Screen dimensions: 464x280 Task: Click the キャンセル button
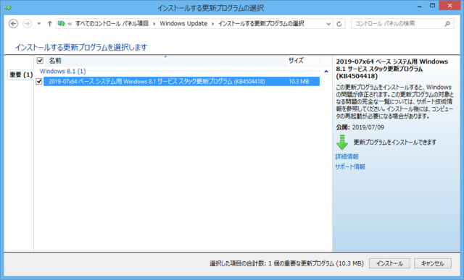tap(433, 263)
